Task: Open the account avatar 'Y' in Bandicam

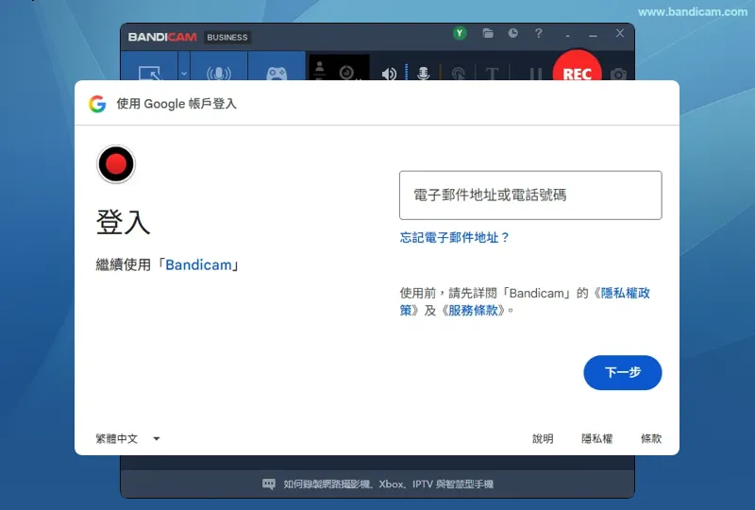Action: coord(460,33)
